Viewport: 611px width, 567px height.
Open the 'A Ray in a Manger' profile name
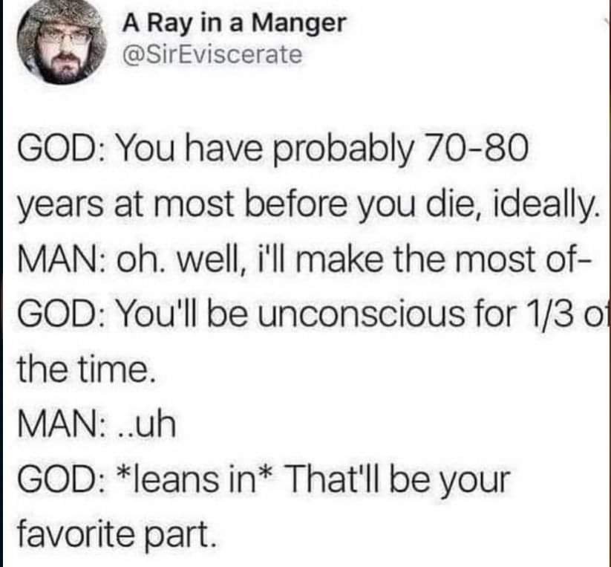click(x=234, y=23)
